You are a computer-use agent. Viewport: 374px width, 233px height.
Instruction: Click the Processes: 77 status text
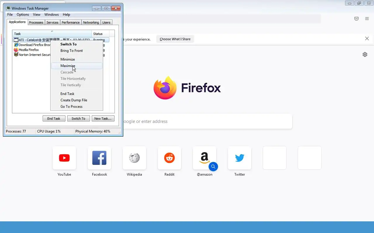[16, 131]
